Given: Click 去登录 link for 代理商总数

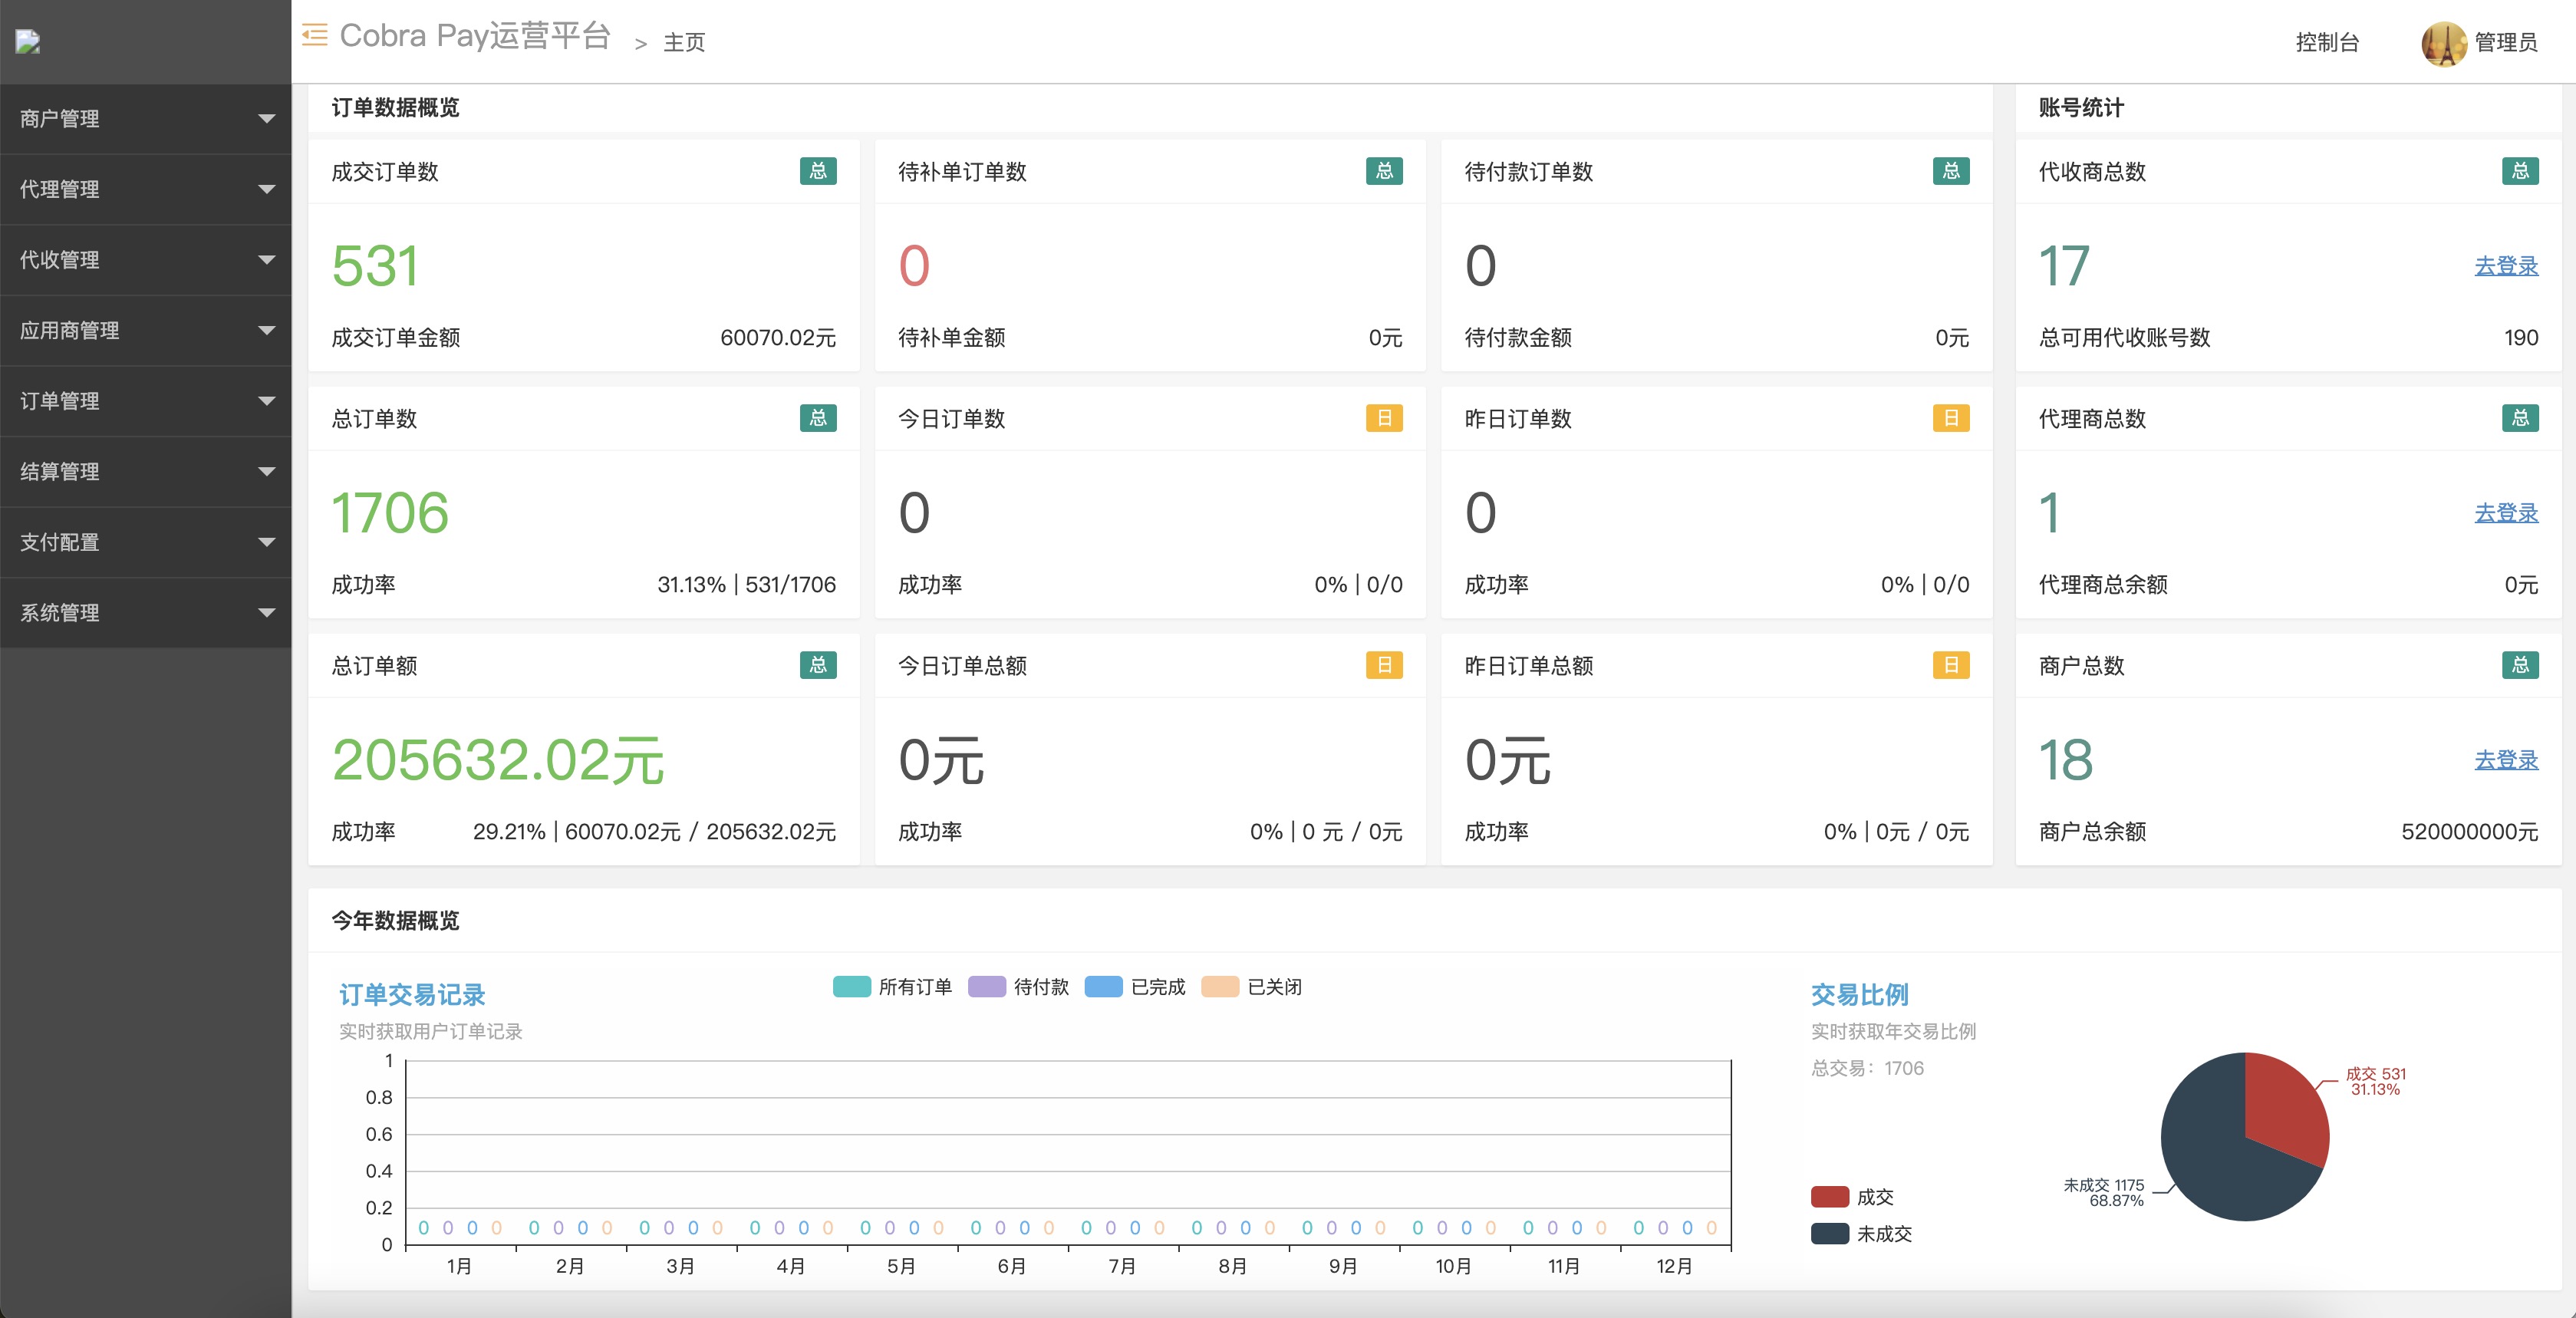Looking at the screenshot, I should coord(2506,513).
